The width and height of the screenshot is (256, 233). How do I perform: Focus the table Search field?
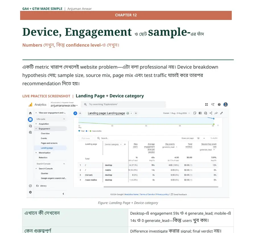point(105,138)
